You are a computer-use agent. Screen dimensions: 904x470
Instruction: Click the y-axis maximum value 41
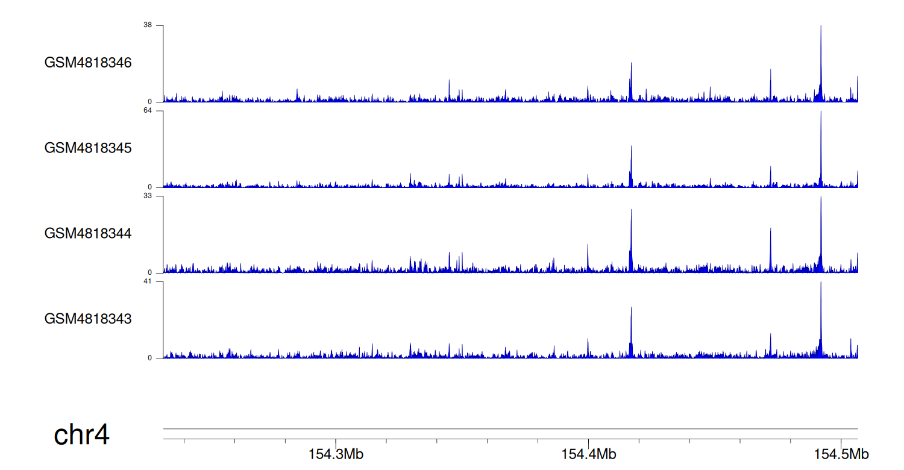(148, 281)
